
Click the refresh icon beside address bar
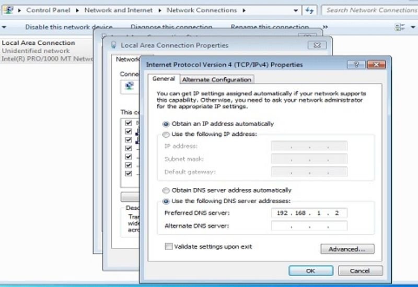point(309,10)
